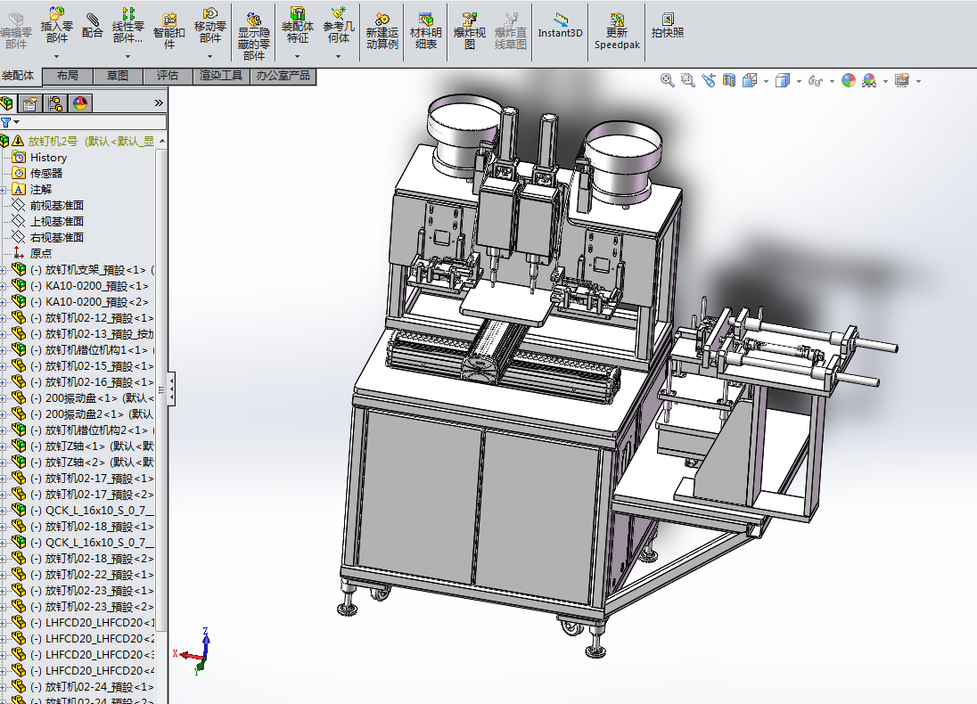Viewport: 977px width, 704px height.
Task: Click the Previous View icon in view toolbar
Action: [709, 80]
